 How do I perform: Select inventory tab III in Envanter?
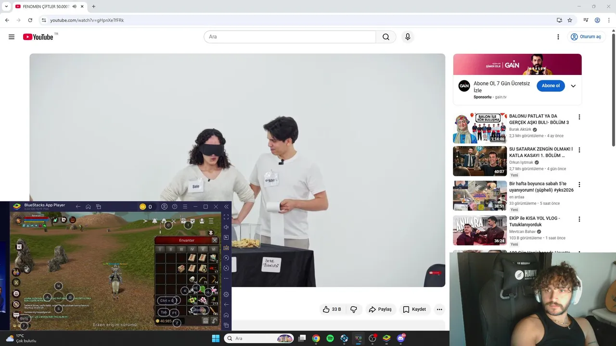181,249
